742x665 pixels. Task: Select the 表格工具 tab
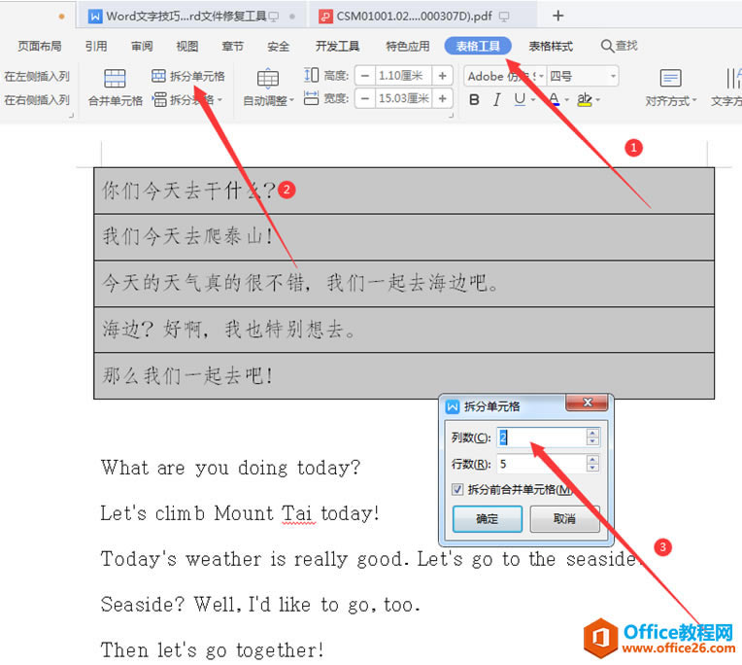478,46
